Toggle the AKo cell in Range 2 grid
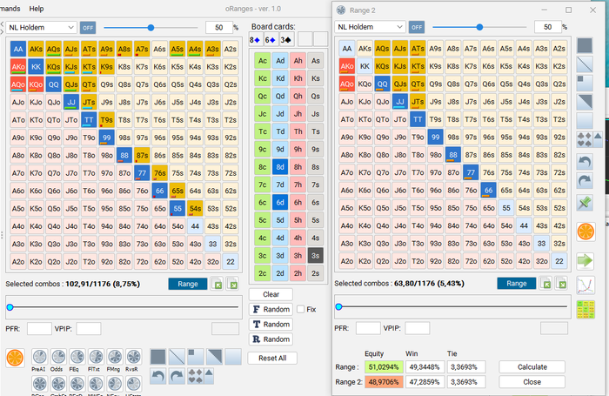 (x=347, y=66)
